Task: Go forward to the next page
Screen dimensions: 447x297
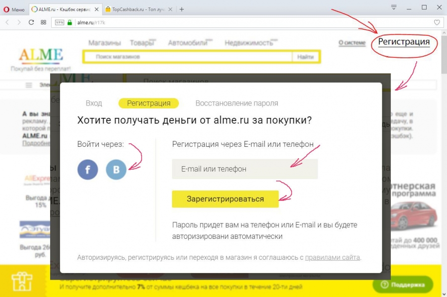Action: click(x=19, y=22)
